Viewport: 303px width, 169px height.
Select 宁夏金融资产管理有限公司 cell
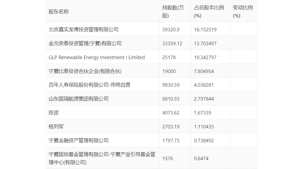(x=79, y=141)
